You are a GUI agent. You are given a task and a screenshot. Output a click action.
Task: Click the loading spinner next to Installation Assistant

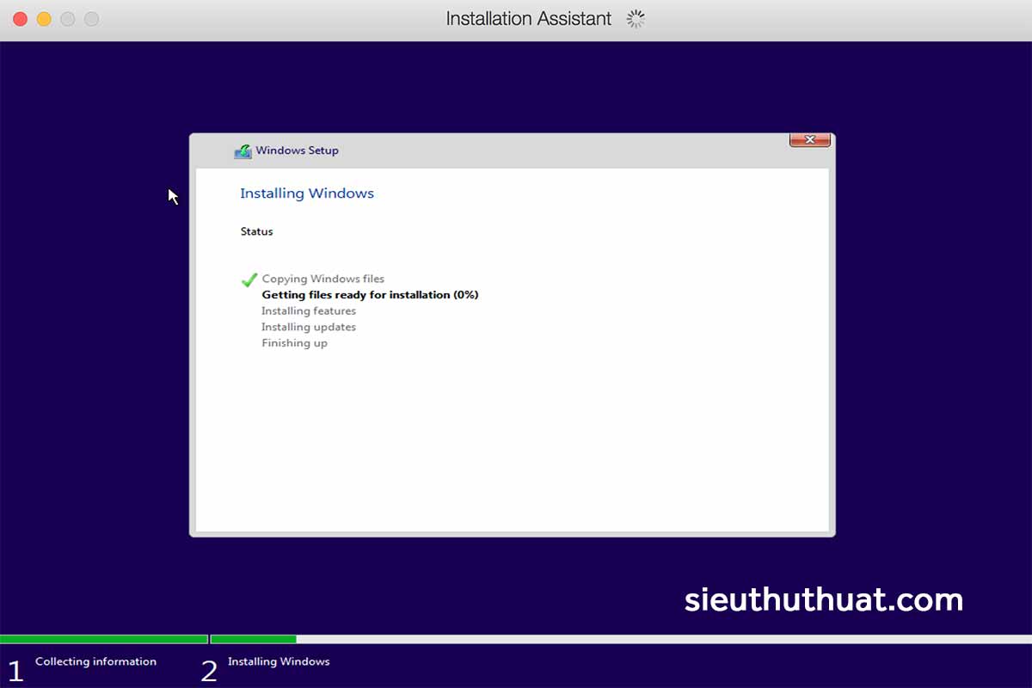click(x=636, y=19)
